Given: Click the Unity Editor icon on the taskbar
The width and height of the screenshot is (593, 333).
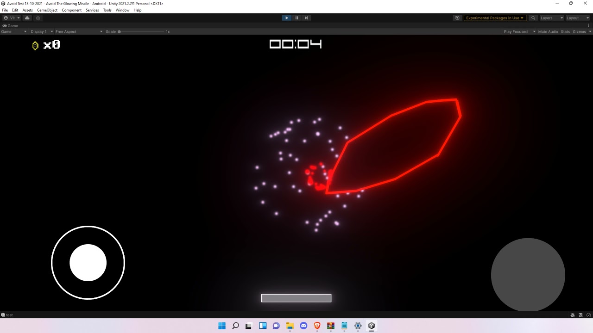Looking at the screenshot, I should pyautogui.click(x=371, y=326).
